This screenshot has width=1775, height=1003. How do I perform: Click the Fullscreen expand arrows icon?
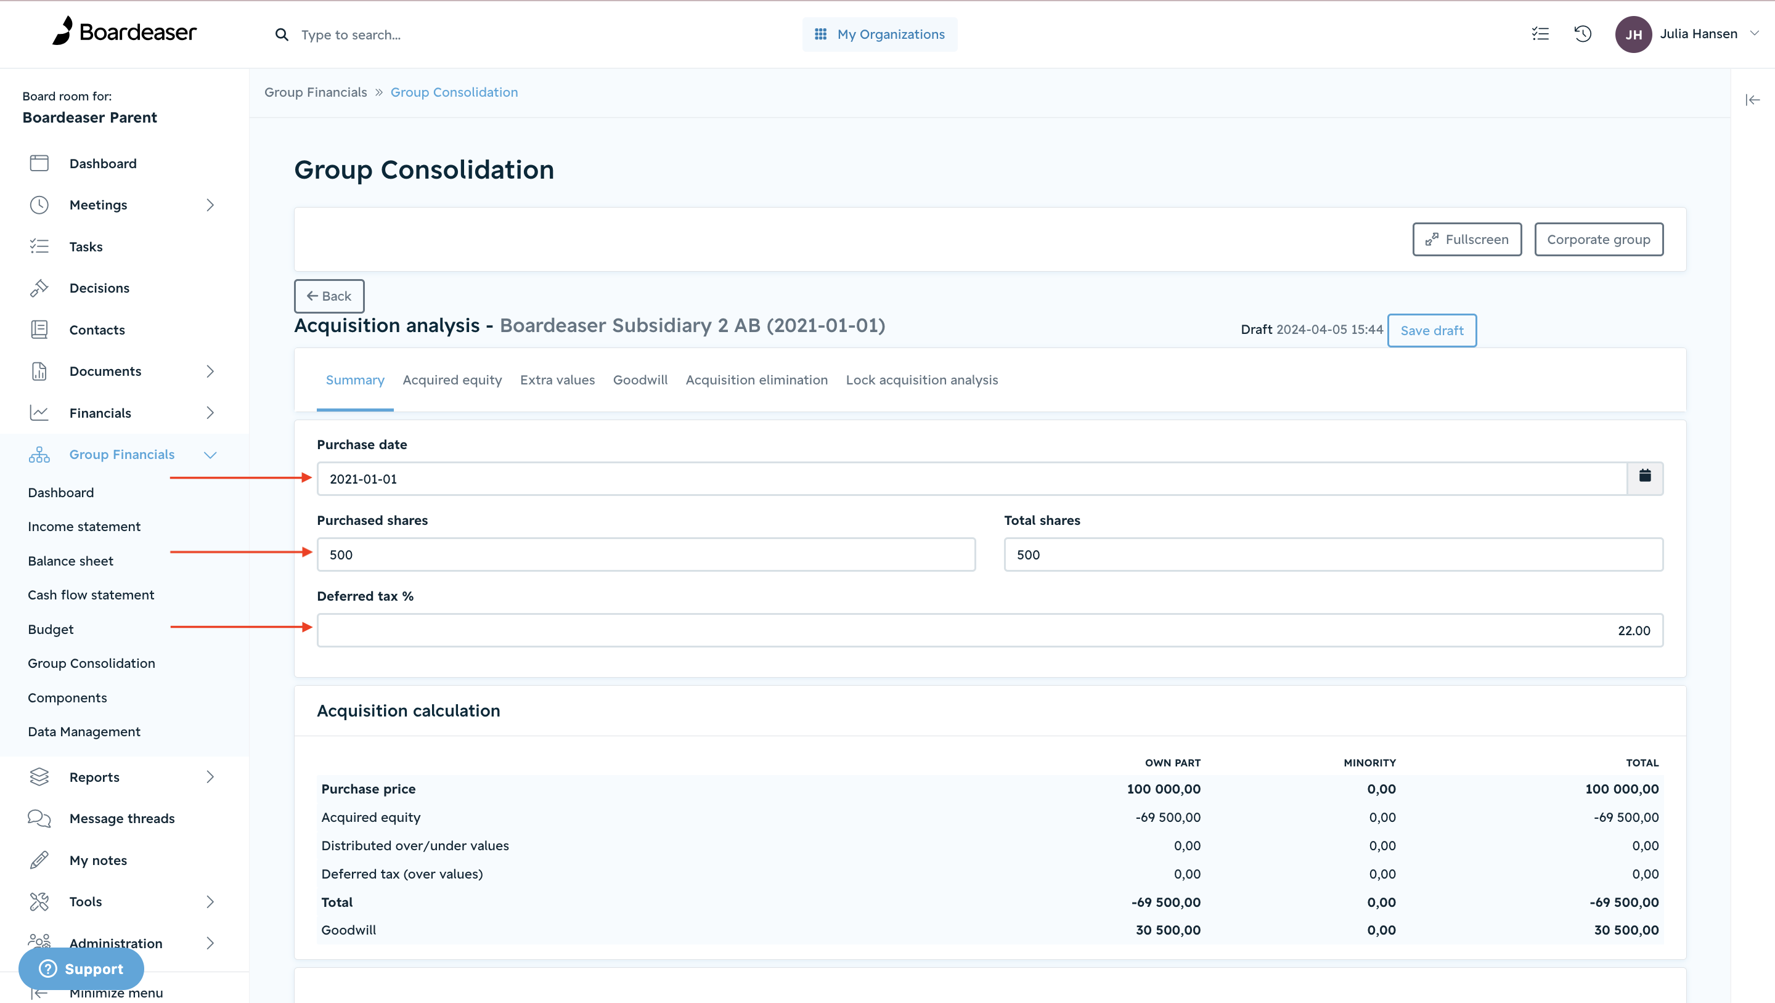tap(1432, 239)
